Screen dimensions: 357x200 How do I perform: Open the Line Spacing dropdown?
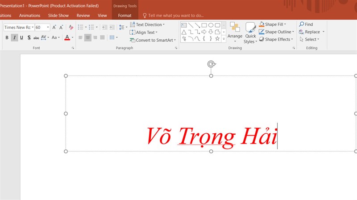click(123, 28)
